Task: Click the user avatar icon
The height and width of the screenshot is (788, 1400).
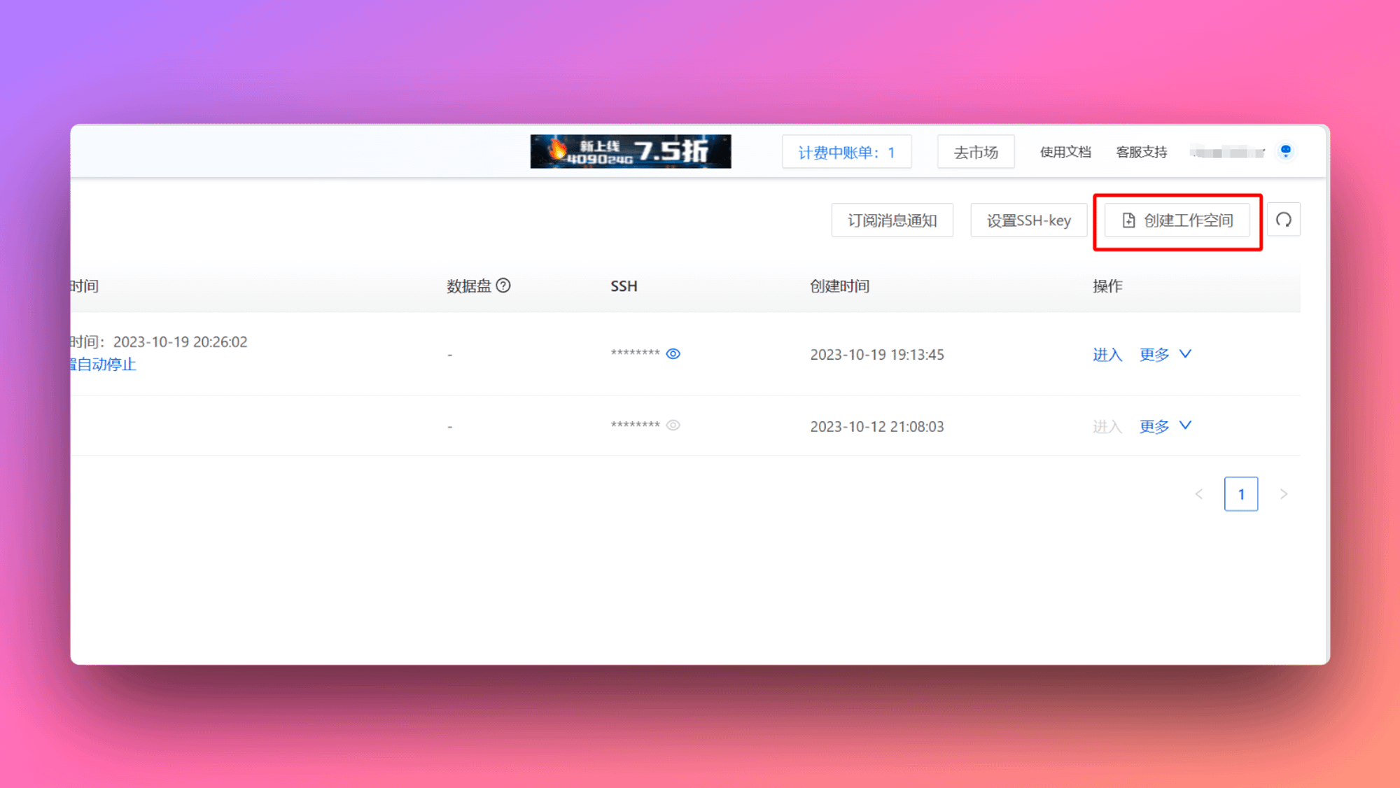Action: (1285, 151)
